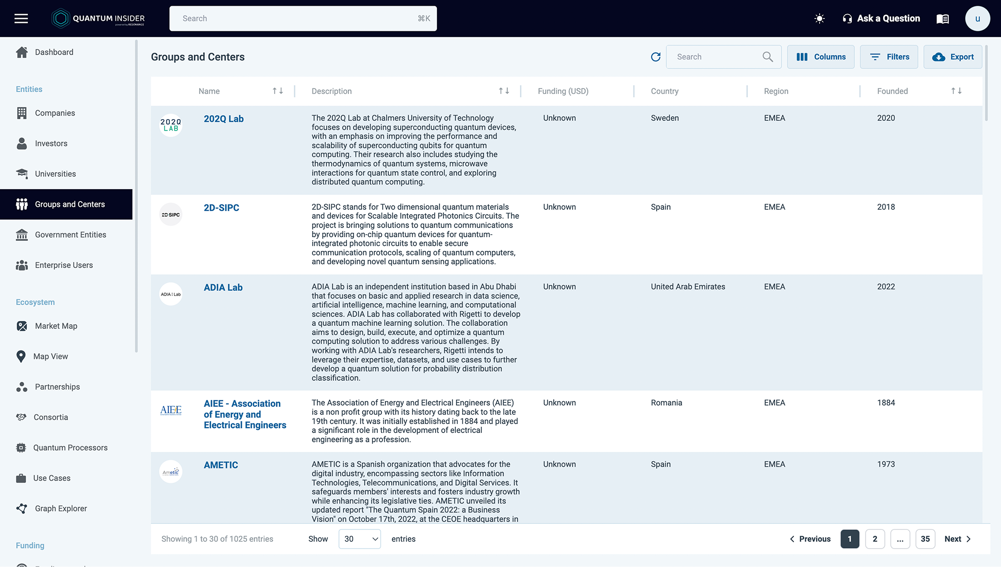Screen dimensions: 1001x567
Task: Click the Companies building icon
Action: (22, 113)
